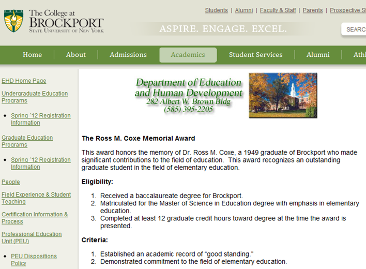This screenshot has height=269, width=366.
Task: Click Alumni in the green navigation bar
Action: tap(318, 55)
